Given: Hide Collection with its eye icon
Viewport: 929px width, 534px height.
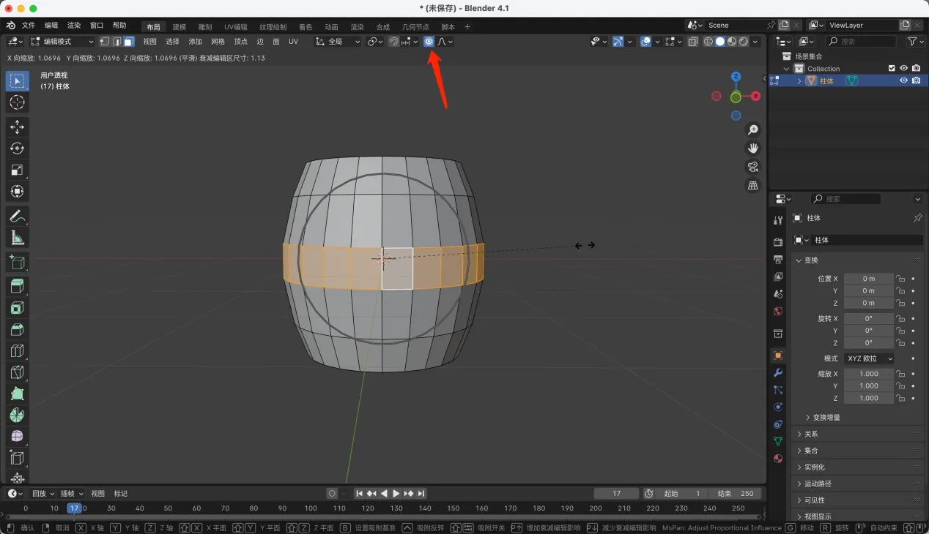Looking at the screenshot, I should click(x=903, y=68).
